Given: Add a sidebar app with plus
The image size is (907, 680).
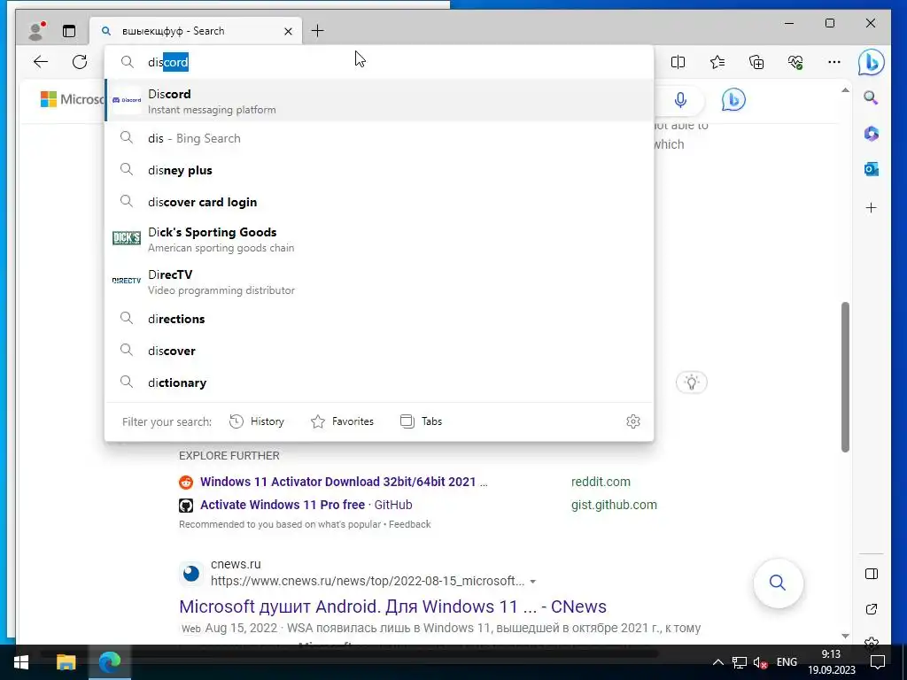Looking at the screenshot, I should [x=872, y=207].
